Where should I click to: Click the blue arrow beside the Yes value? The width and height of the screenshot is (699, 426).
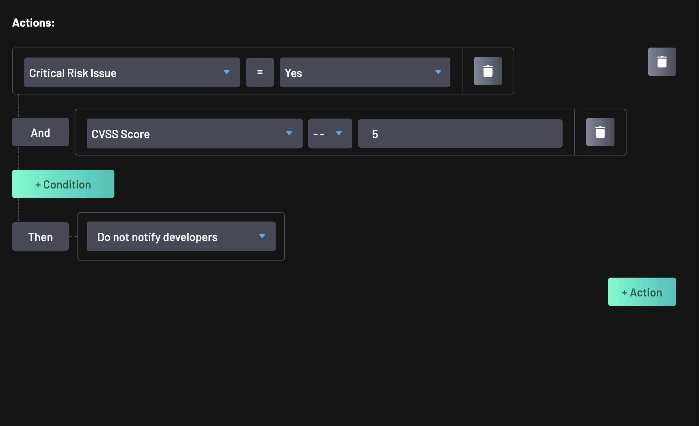(x=438, y=72)
